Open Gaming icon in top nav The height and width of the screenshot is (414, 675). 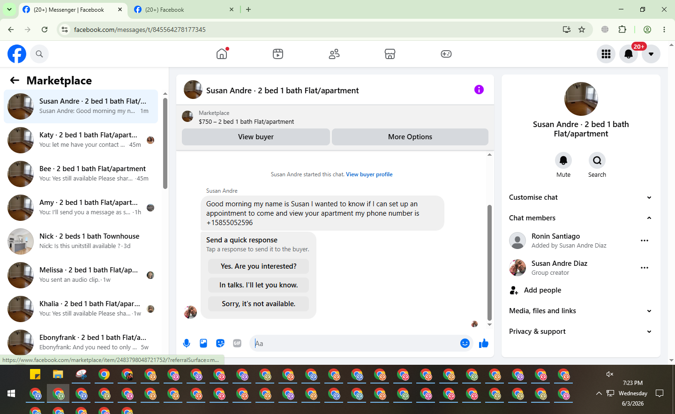coord(446,54)
